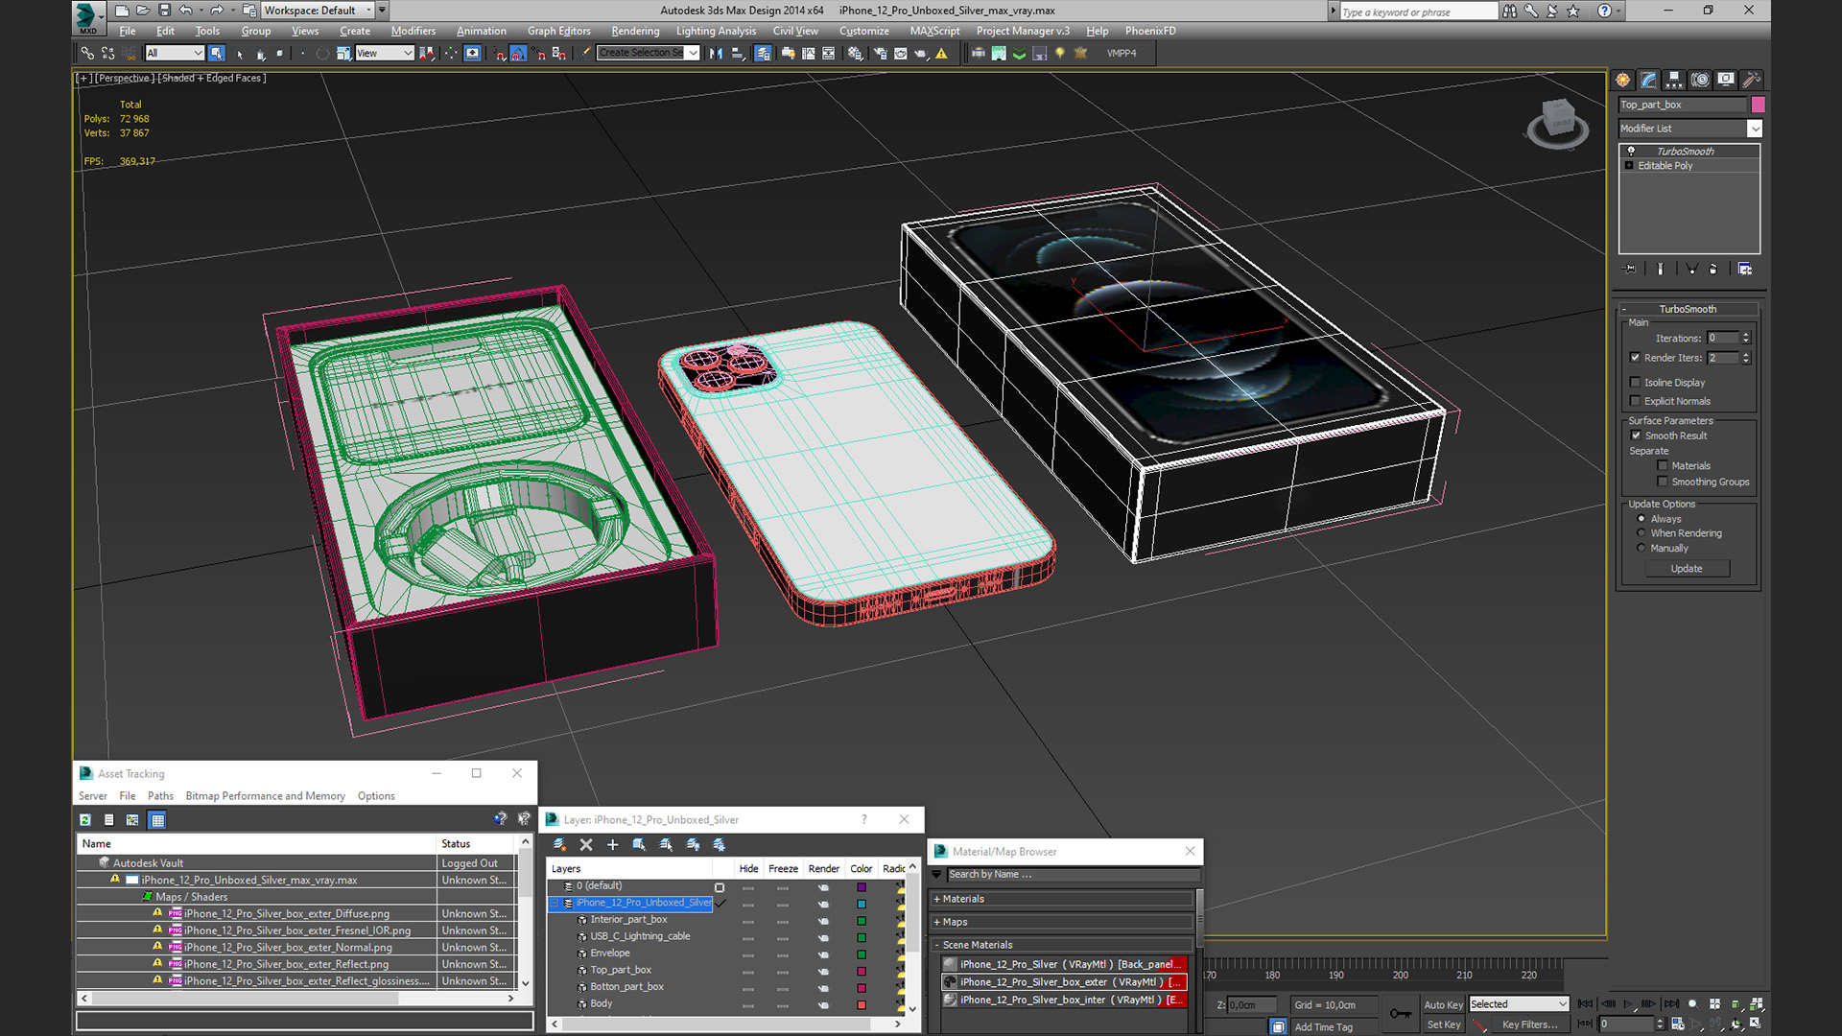Click the Top_part_box layer color swatch

pyautogui.click(x=861, y=970)
